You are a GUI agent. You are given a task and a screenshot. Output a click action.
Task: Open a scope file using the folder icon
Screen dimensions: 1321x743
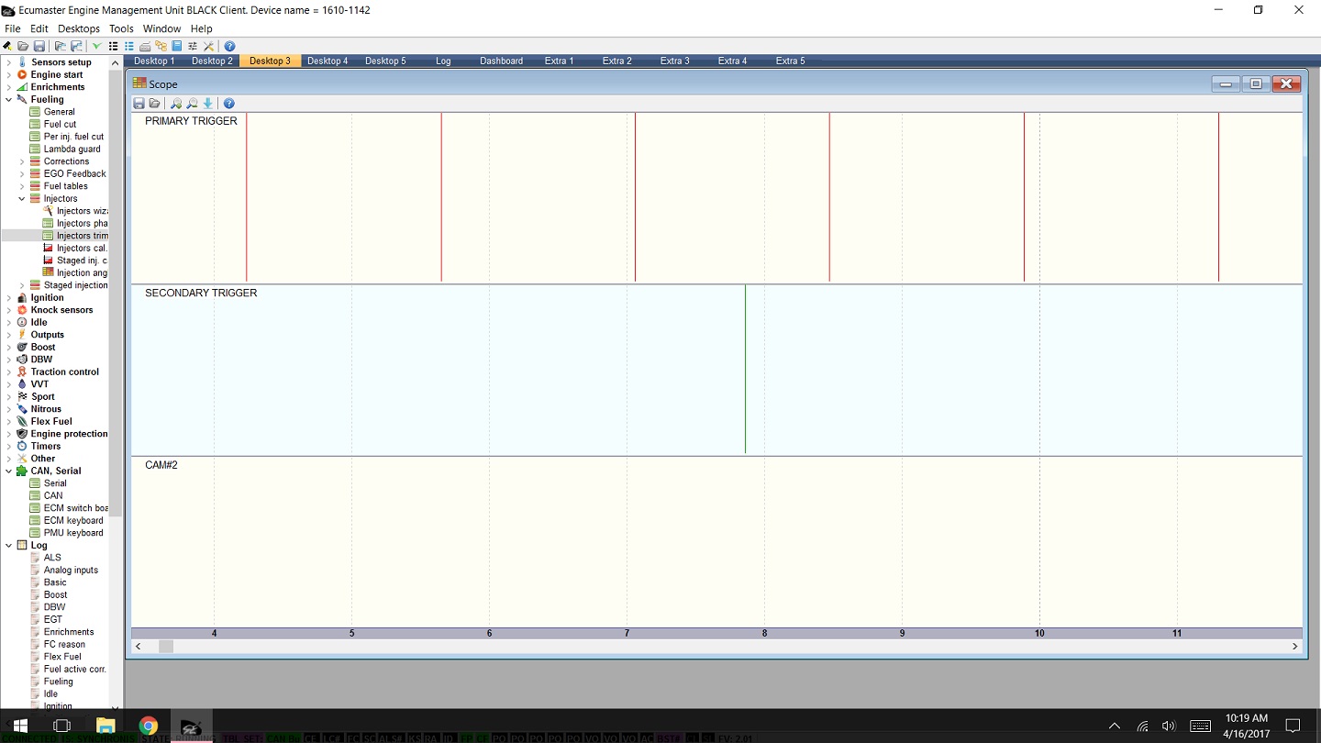click(x=154, y=104)
